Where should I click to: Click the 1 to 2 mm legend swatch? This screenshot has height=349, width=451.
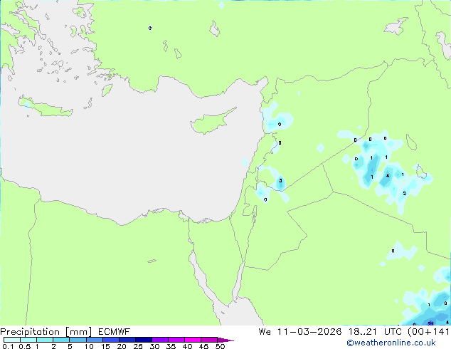[45, 340]
